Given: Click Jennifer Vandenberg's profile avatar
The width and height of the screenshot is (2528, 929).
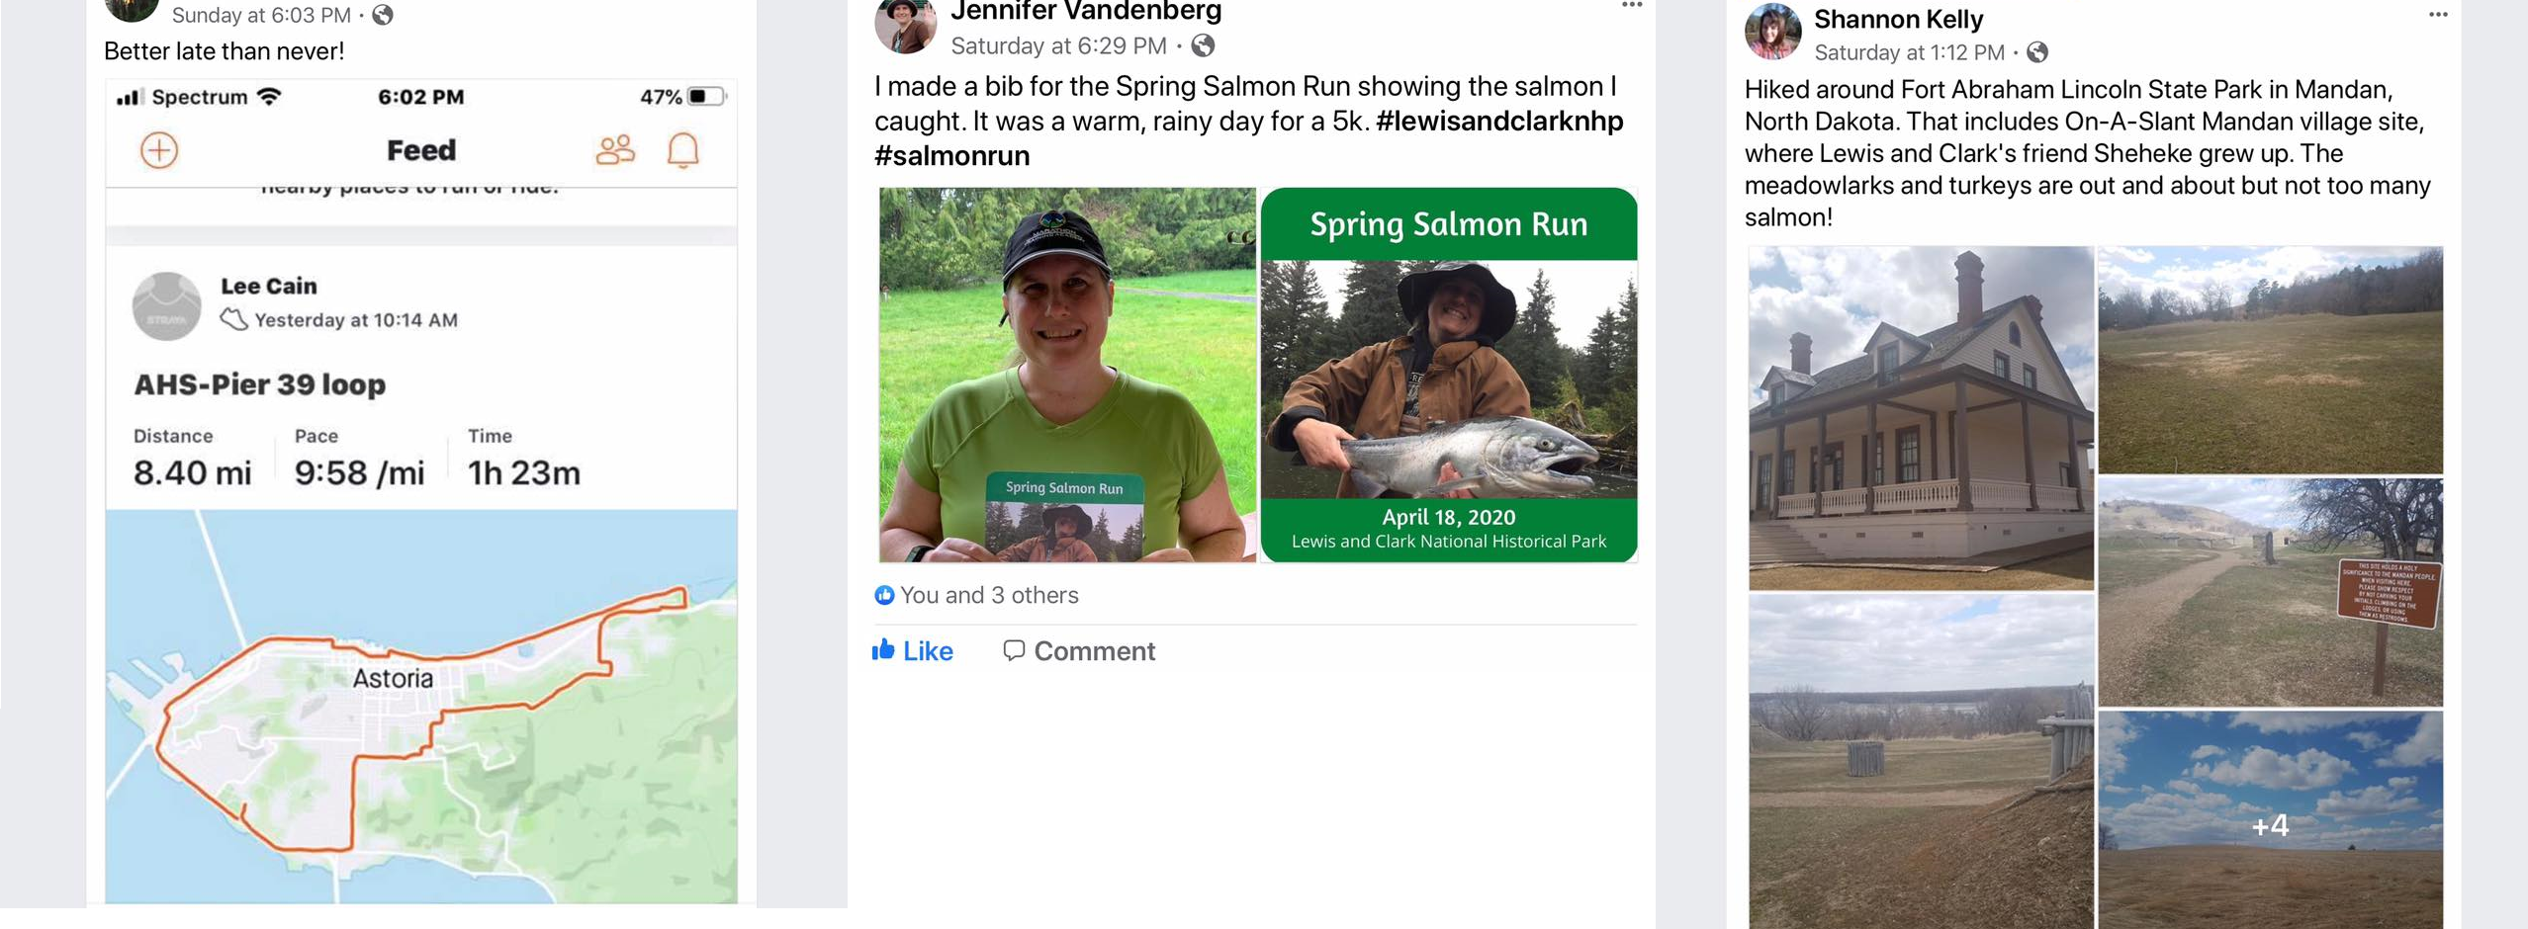Looking at the screenshot, I should pyautogui.click(x=904, y=24).
